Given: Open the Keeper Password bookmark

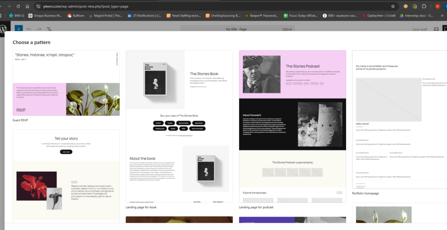Looking at the screenshot, I should click(262, 16).
